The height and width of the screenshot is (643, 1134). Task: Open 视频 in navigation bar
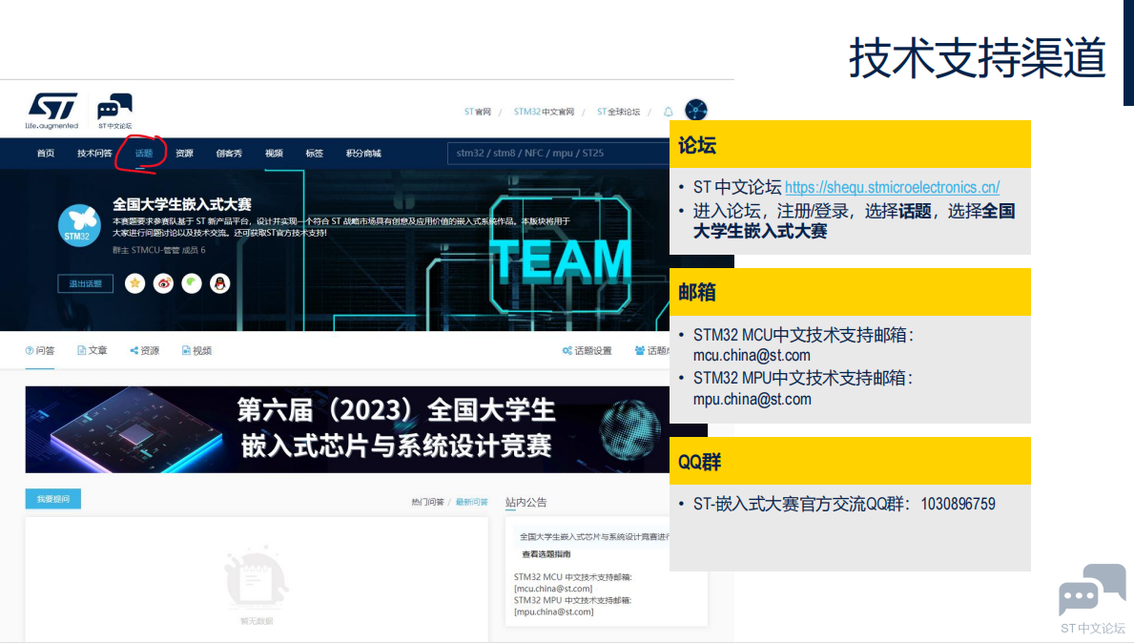(274, 154)
